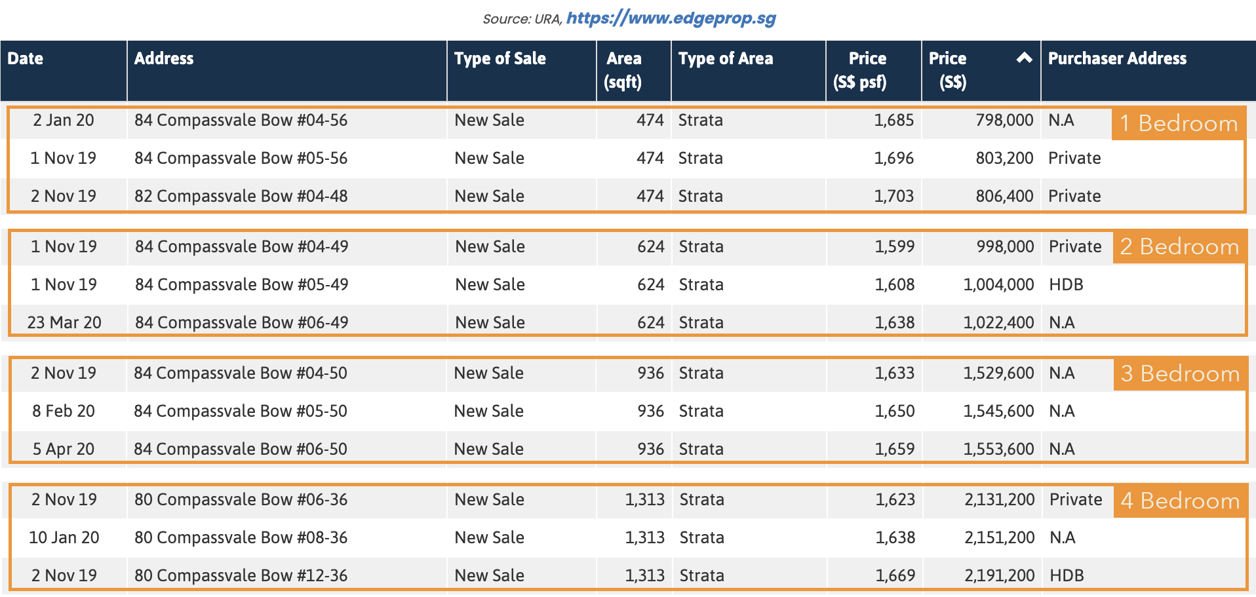
Task: Click address 84 Compassvale Bow #05-49
Action: pos(241,285)
